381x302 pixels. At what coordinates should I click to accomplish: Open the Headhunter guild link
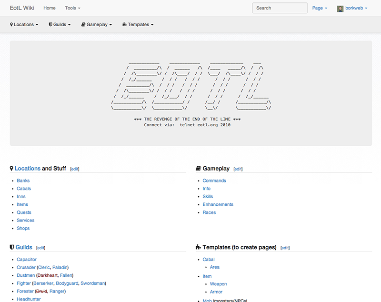pos(29,299)
